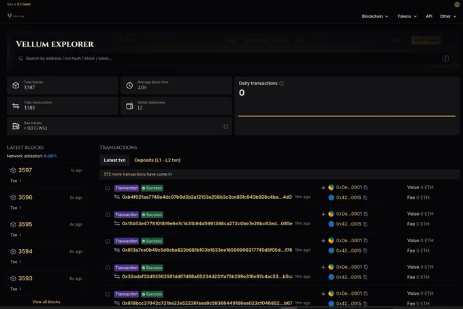Select the Latest txn tab

point(114,160)
